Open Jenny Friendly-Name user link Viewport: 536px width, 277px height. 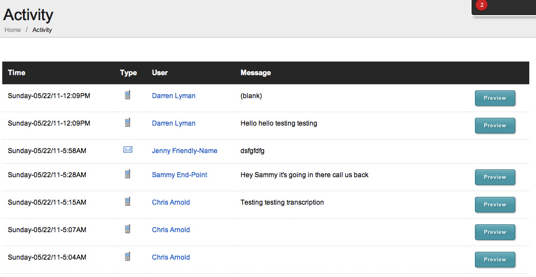[184, 151]
